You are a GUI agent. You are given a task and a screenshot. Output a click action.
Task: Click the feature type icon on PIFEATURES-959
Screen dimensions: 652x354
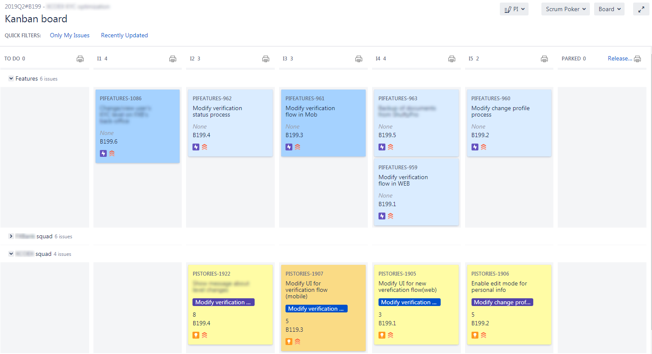tap(382, 216)
